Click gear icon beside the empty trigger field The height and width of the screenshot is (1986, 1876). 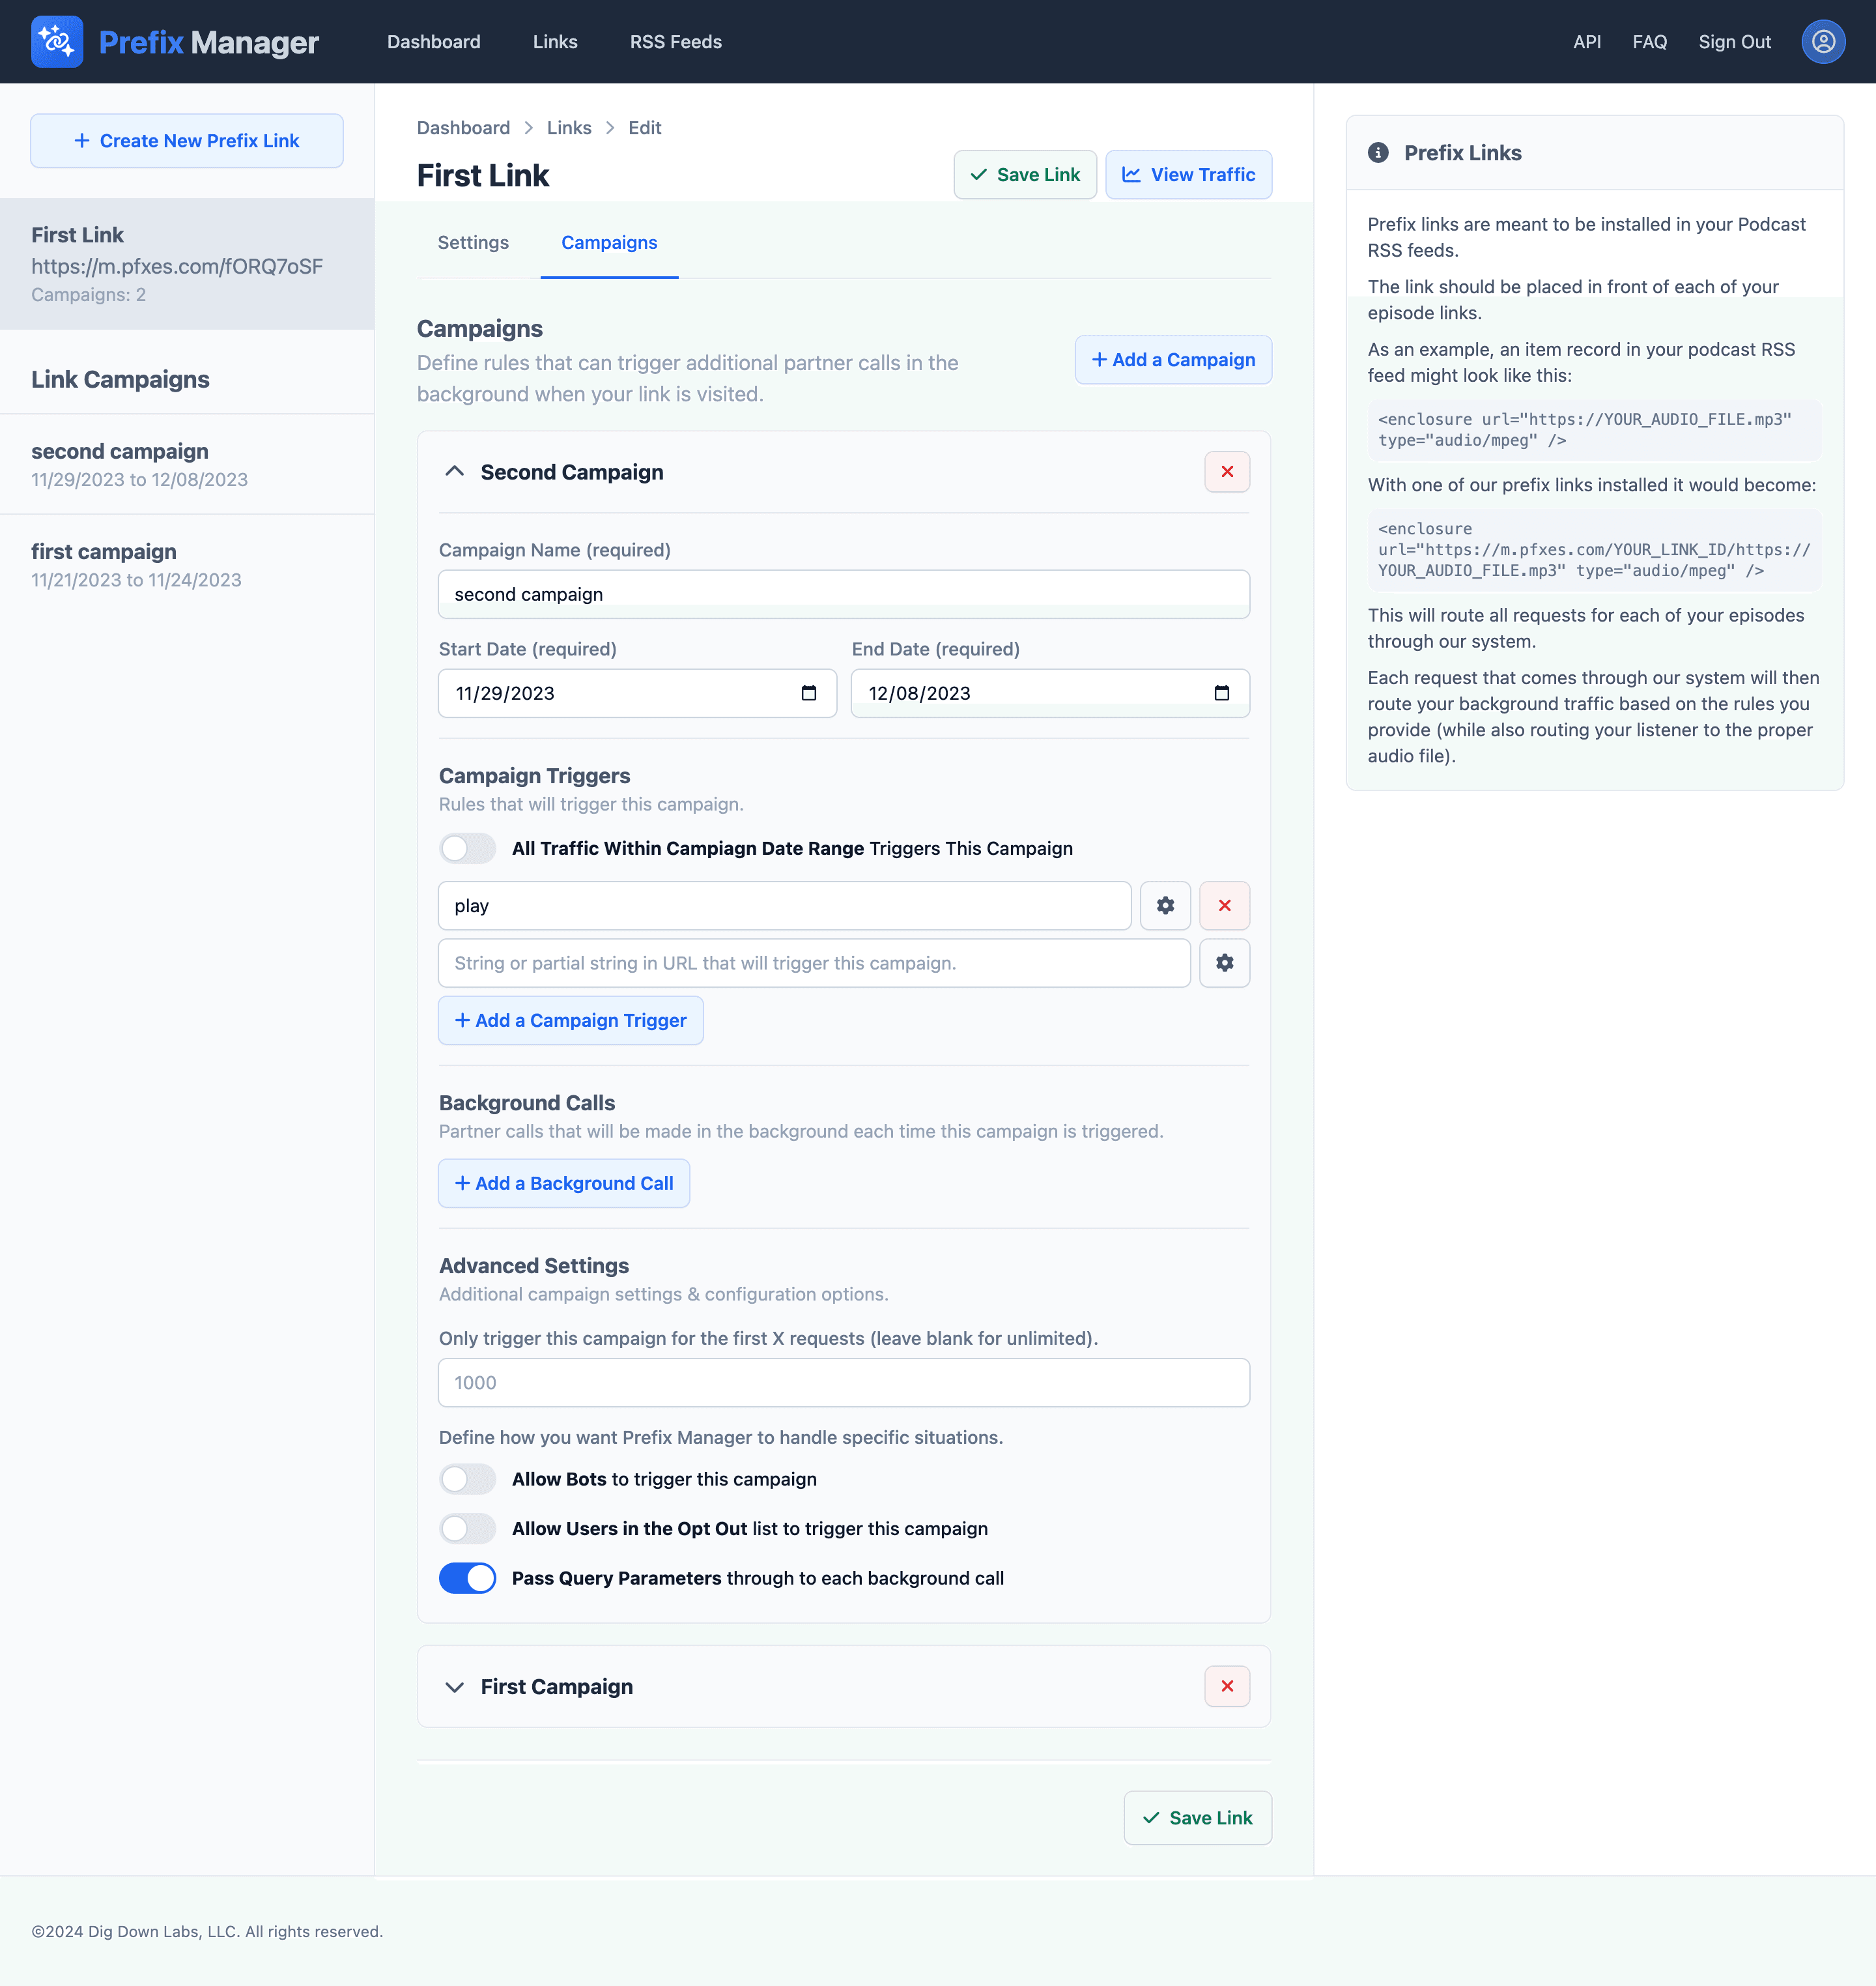coord(1224,962)
